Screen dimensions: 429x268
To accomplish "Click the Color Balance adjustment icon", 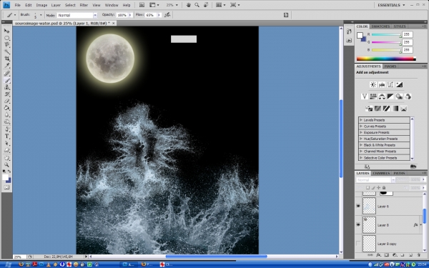I will click(x=382, y=96).
